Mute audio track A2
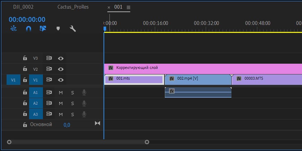The width and height of the screenshot is (302, 151). [61, 104]
